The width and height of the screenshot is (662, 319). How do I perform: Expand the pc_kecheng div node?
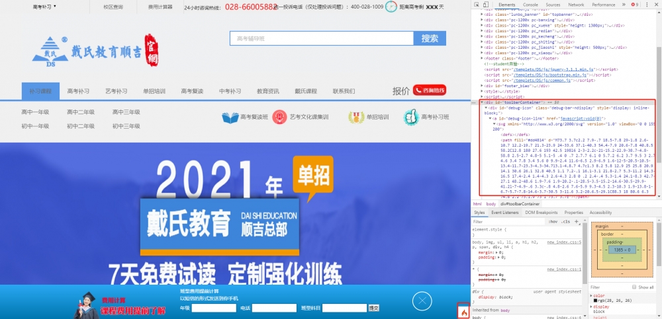[x=483, y=36]
